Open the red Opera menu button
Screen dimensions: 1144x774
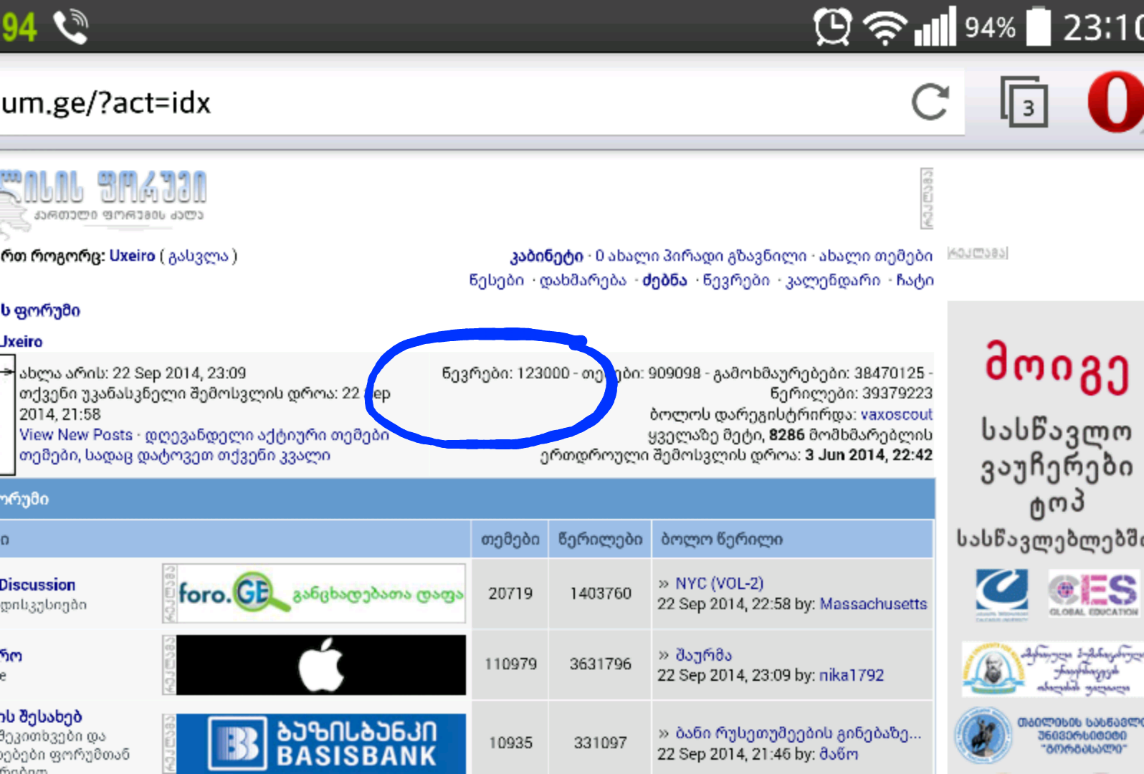(1115, 101)
